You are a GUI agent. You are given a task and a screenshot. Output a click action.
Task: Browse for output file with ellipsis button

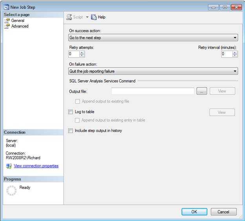click(202, 91)
